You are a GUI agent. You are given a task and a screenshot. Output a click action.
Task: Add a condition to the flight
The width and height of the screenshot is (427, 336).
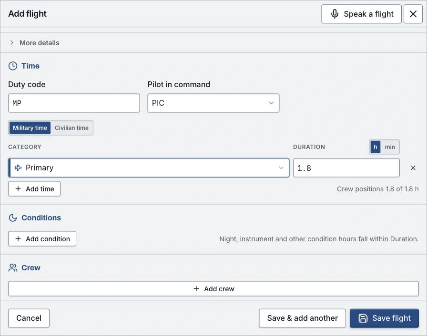[42, 239]
